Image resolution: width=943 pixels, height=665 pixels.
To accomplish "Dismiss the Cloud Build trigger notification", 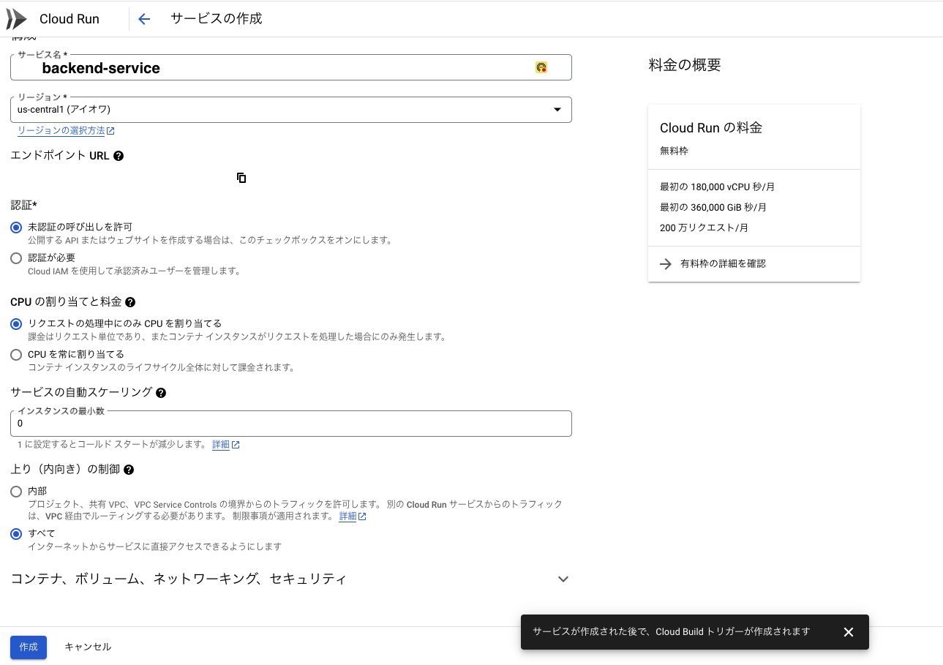I will click(848, 631).
